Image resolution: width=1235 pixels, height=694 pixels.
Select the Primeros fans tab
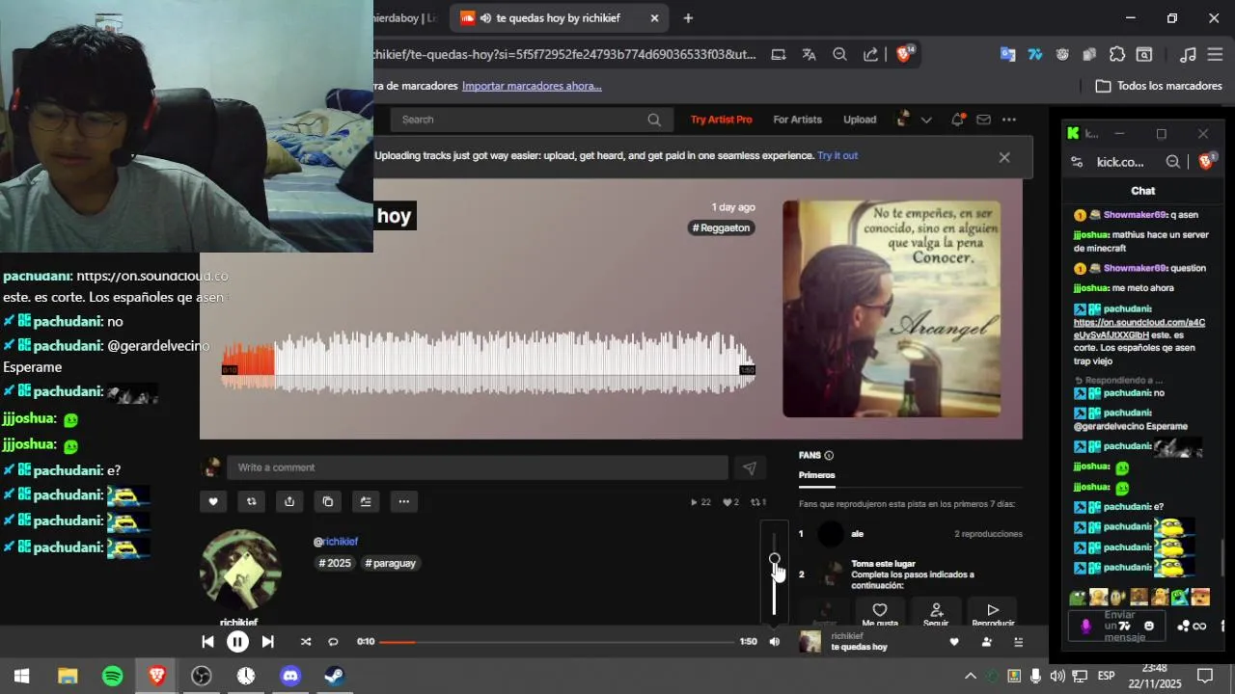click(x=817, y=475)
